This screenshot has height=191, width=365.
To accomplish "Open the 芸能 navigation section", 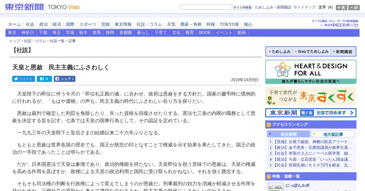I will (106, 24).
